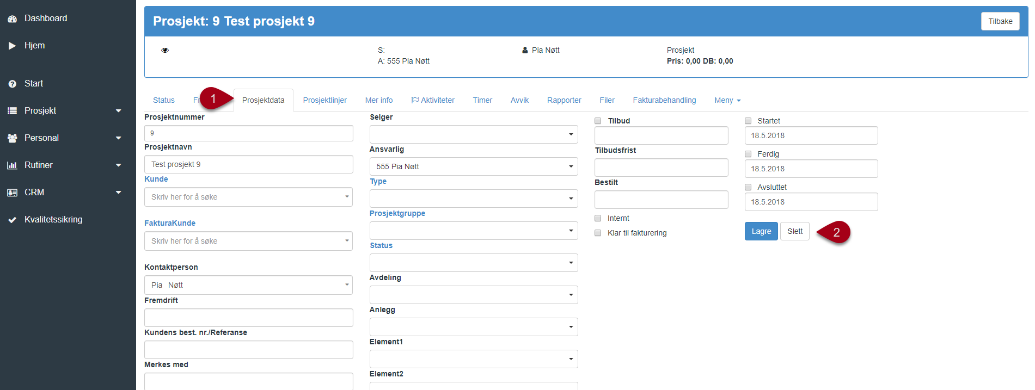Open the Status dropdown field
The image size is (1035, 390).
(x=474, y=263)
